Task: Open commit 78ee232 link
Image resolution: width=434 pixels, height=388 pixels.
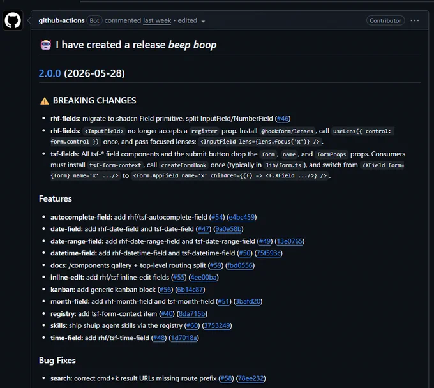Action: tap(251, 378)
